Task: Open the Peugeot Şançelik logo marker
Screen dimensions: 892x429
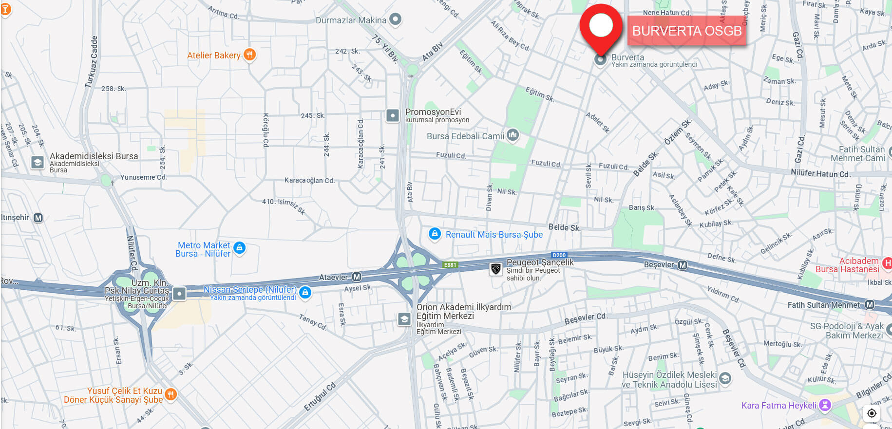Action: coord(496,269)
